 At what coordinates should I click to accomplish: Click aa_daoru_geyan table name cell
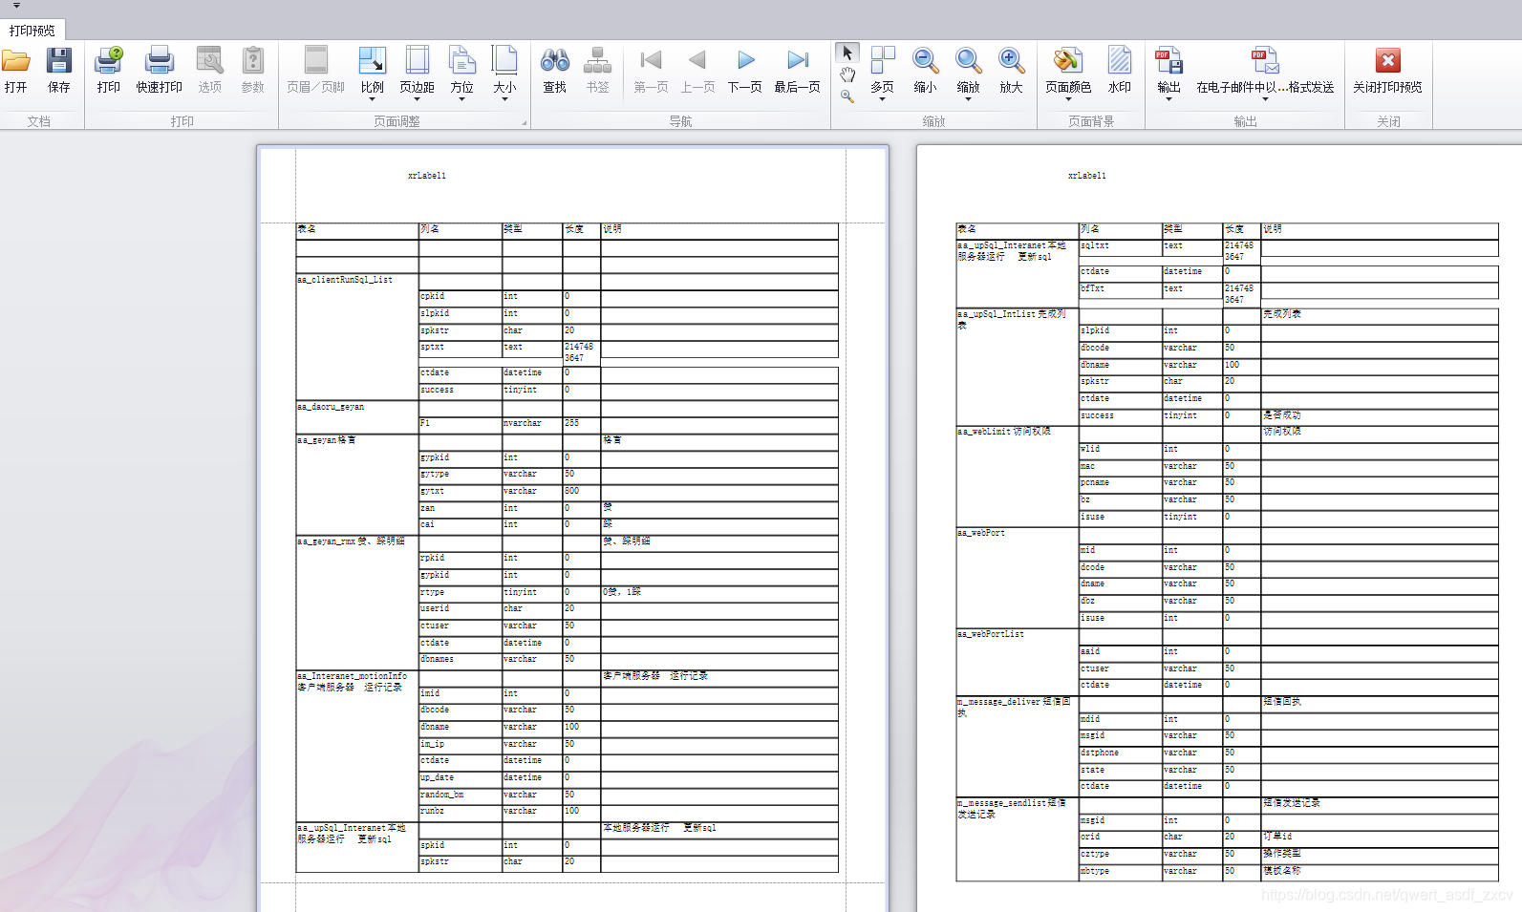point(356,416)
